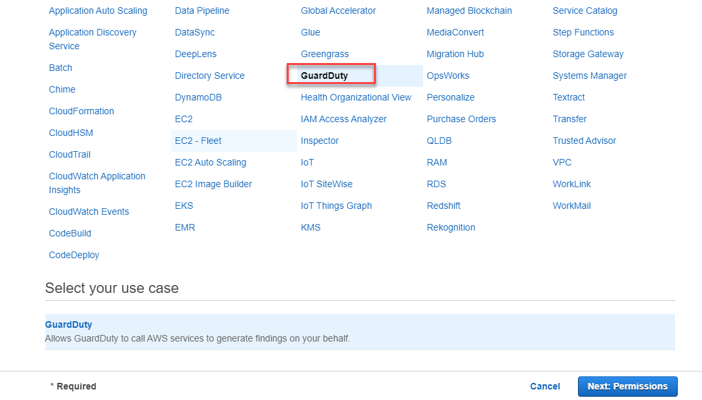
Task: Choose the Trusted Advisor service
Action: 584,141
